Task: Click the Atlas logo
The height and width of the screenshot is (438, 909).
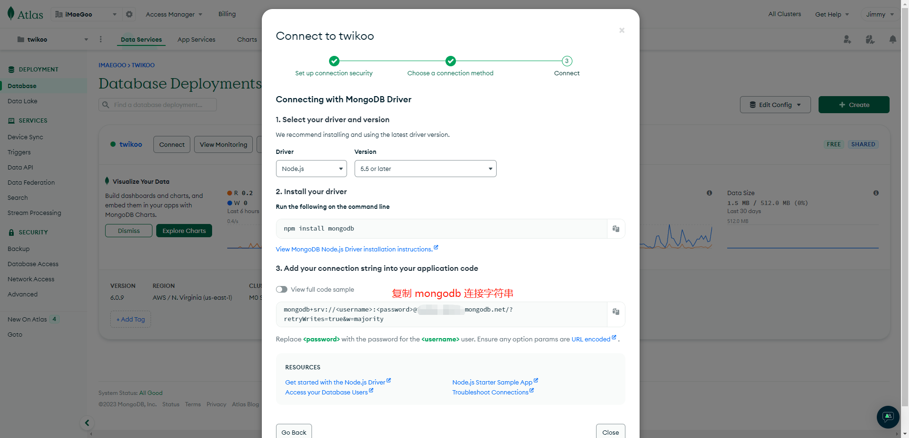Action: tap(26, 14)
